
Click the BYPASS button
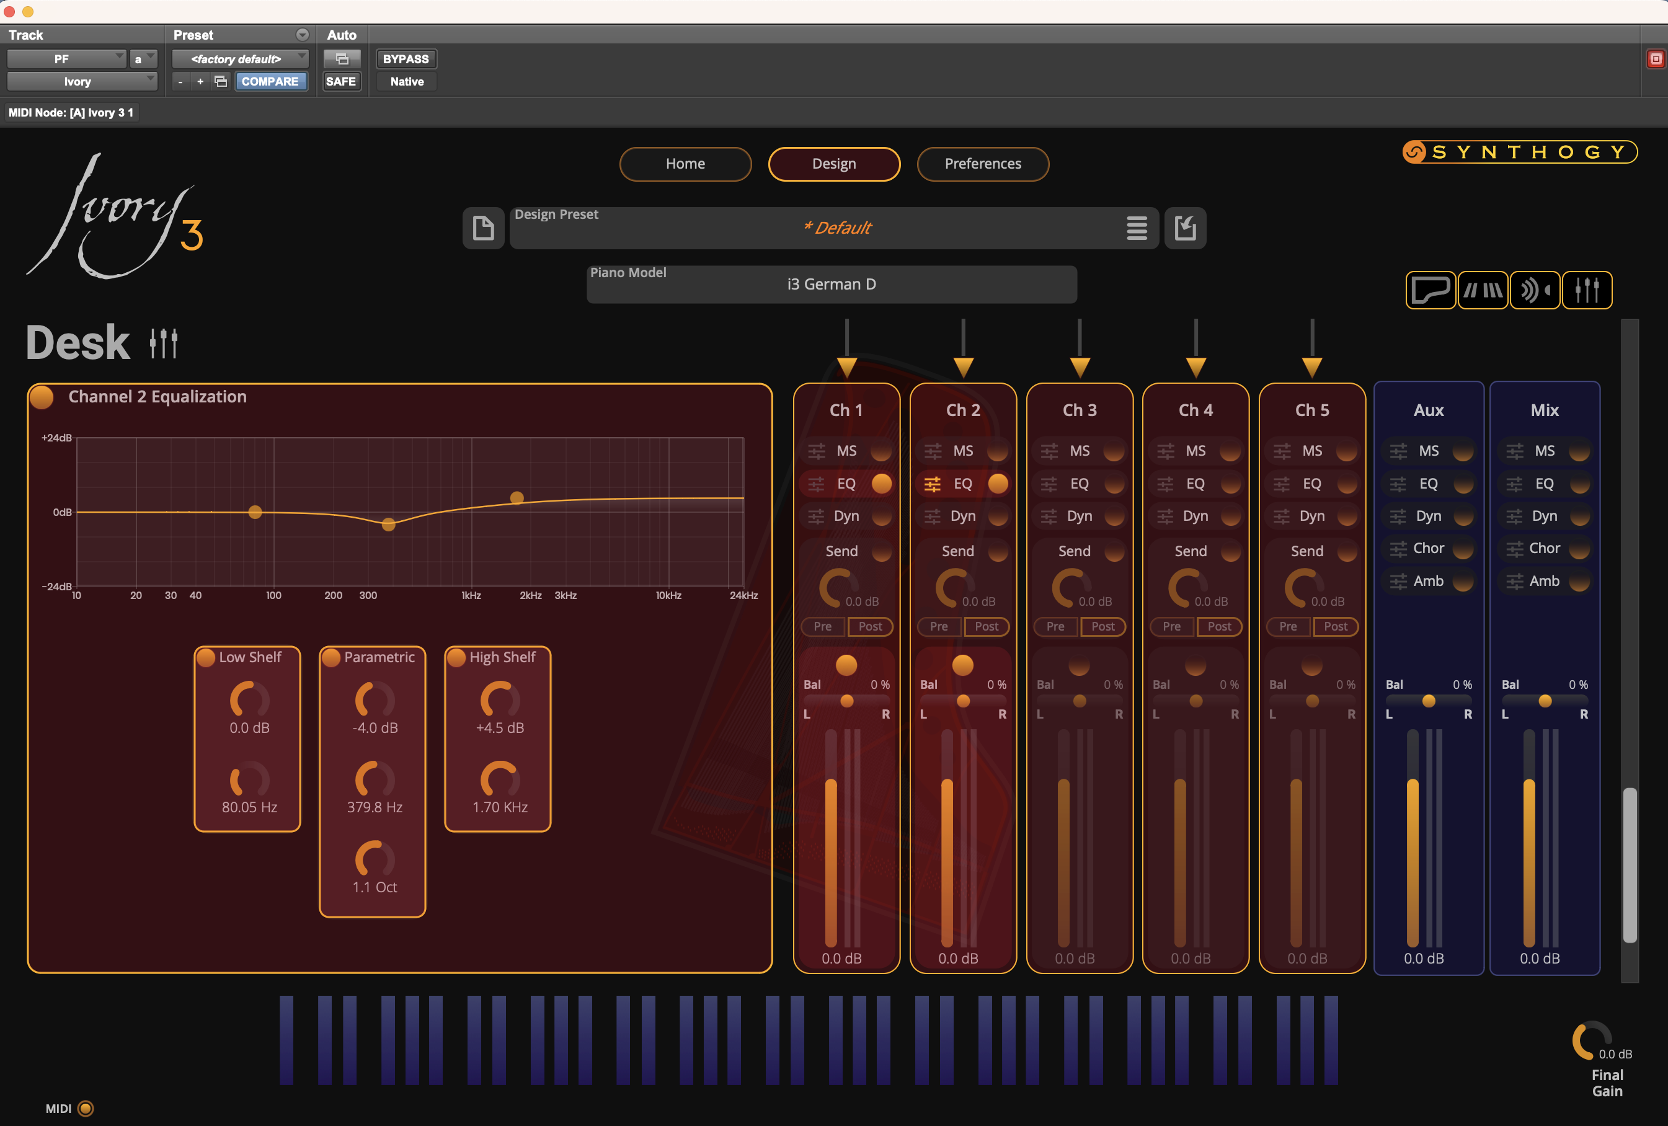point(406,59)
